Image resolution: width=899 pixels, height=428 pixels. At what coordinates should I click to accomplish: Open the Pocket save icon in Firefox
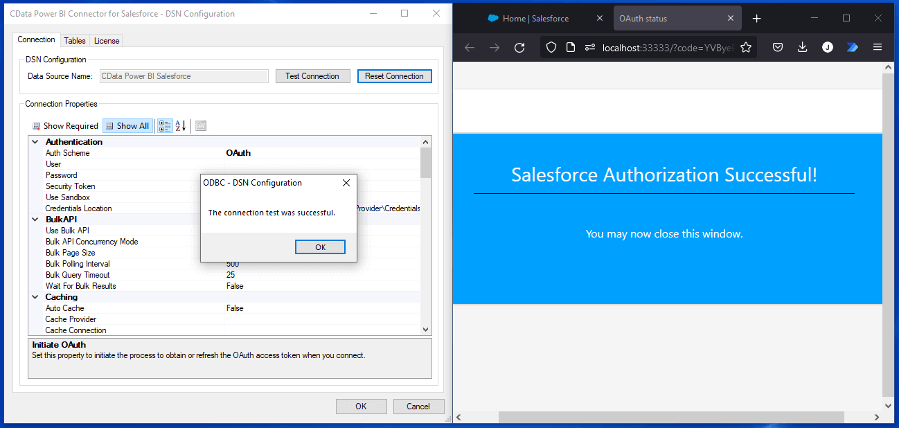pos(778,47)
